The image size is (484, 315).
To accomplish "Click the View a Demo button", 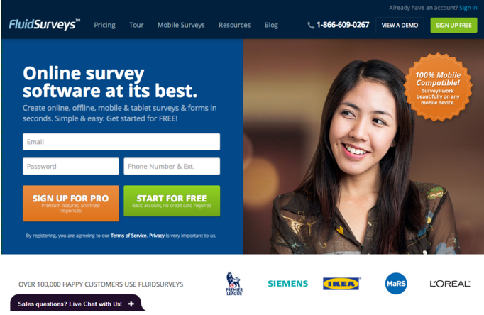I will point(400,26).
